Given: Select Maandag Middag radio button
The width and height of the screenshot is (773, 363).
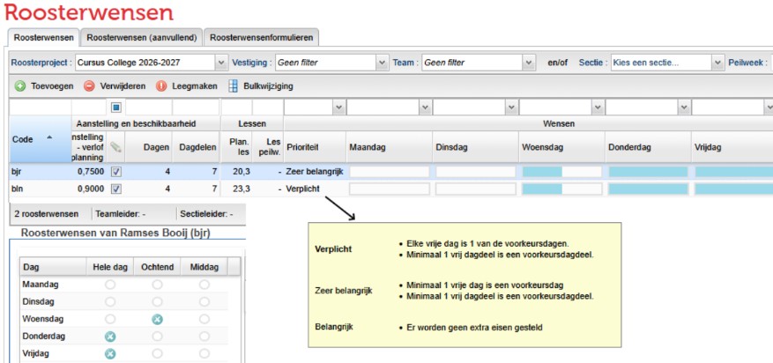Looking at the screenshot, I should 204,285.
